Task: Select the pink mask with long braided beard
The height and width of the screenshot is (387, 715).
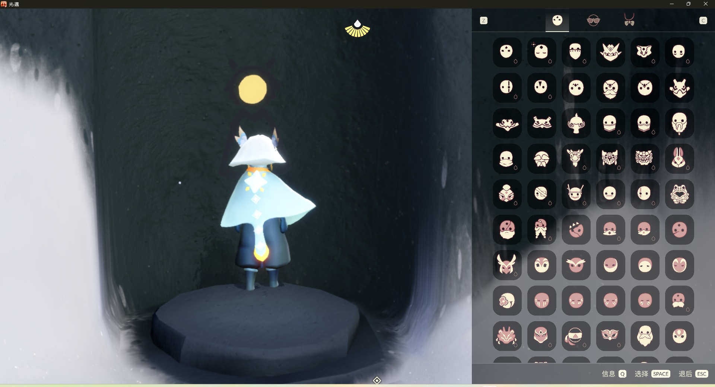Action: 541,230
